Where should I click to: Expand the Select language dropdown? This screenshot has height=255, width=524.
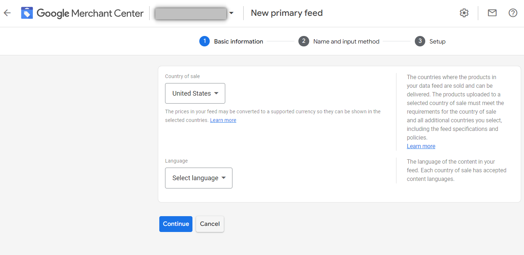pos(199,178)
